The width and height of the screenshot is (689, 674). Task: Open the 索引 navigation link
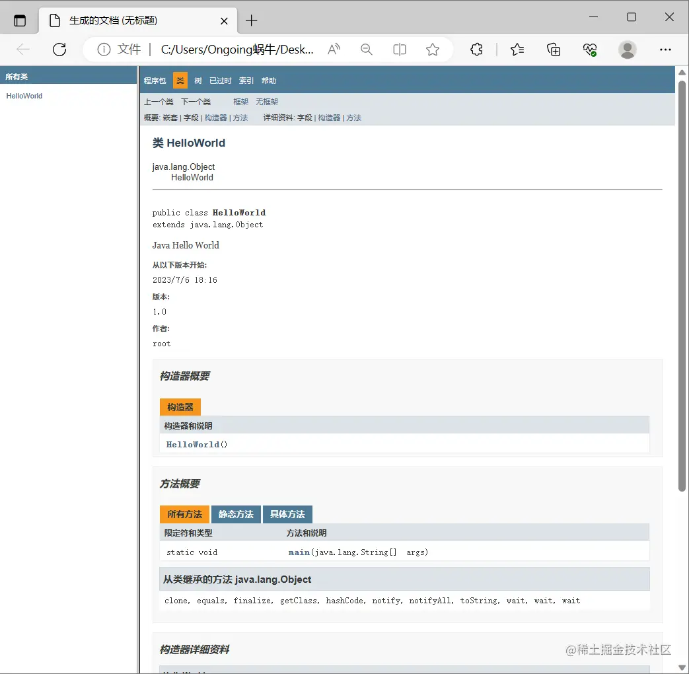[246, 81]
